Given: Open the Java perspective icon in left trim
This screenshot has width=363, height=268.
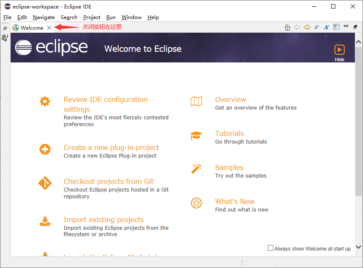Looking at the screenshot, I should tap(5, 38).
